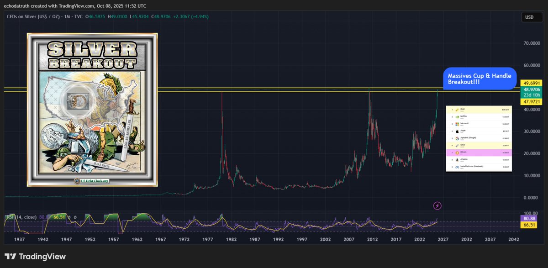Image resolution: width=548 pixels, height=268 pixels.
Task: Click the Amazon logo in the market cap list
Action: 457,160
